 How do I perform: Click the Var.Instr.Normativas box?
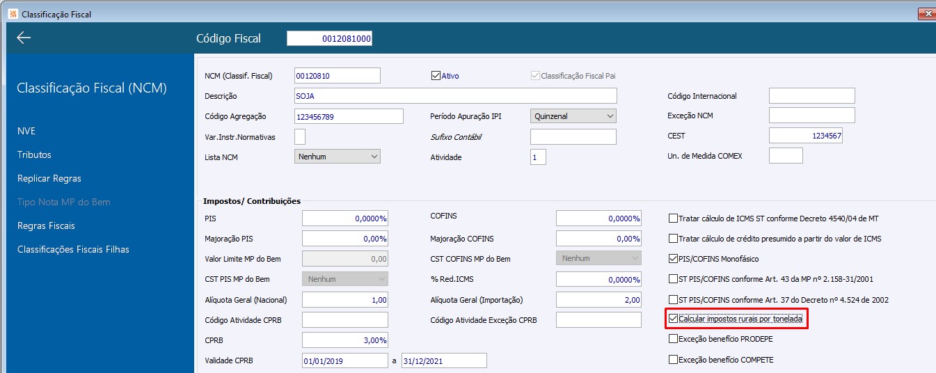[x=300, y=137]
